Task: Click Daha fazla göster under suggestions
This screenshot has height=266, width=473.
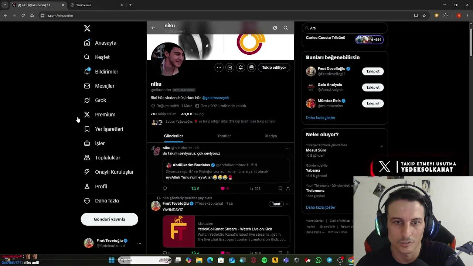Action: pyautogui.click(x=320, y=117)
